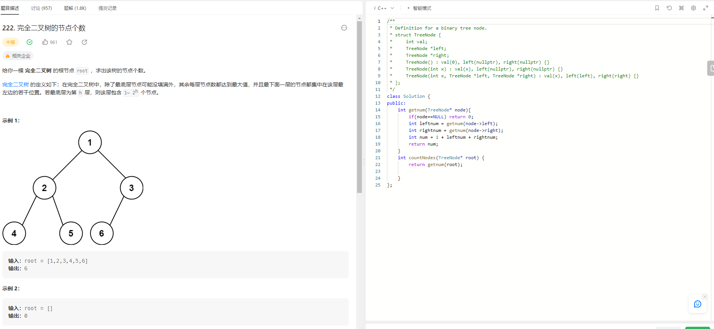Open the feedback chat smiley icon
The image size is (714, 329).
pyautogui.click(x=698, y=304)
